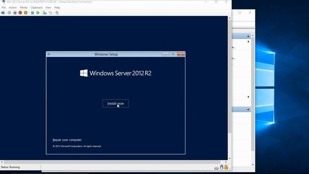Screen dimensions: 309x174
Task: Send Ctrl+Alt+Delete using the toolbar icon
Action: tap(3, 13)
